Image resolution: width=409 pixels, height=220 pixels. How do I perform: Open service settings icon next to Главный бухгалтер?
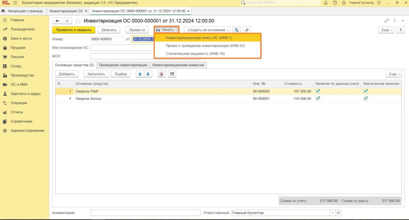[379, 3]
